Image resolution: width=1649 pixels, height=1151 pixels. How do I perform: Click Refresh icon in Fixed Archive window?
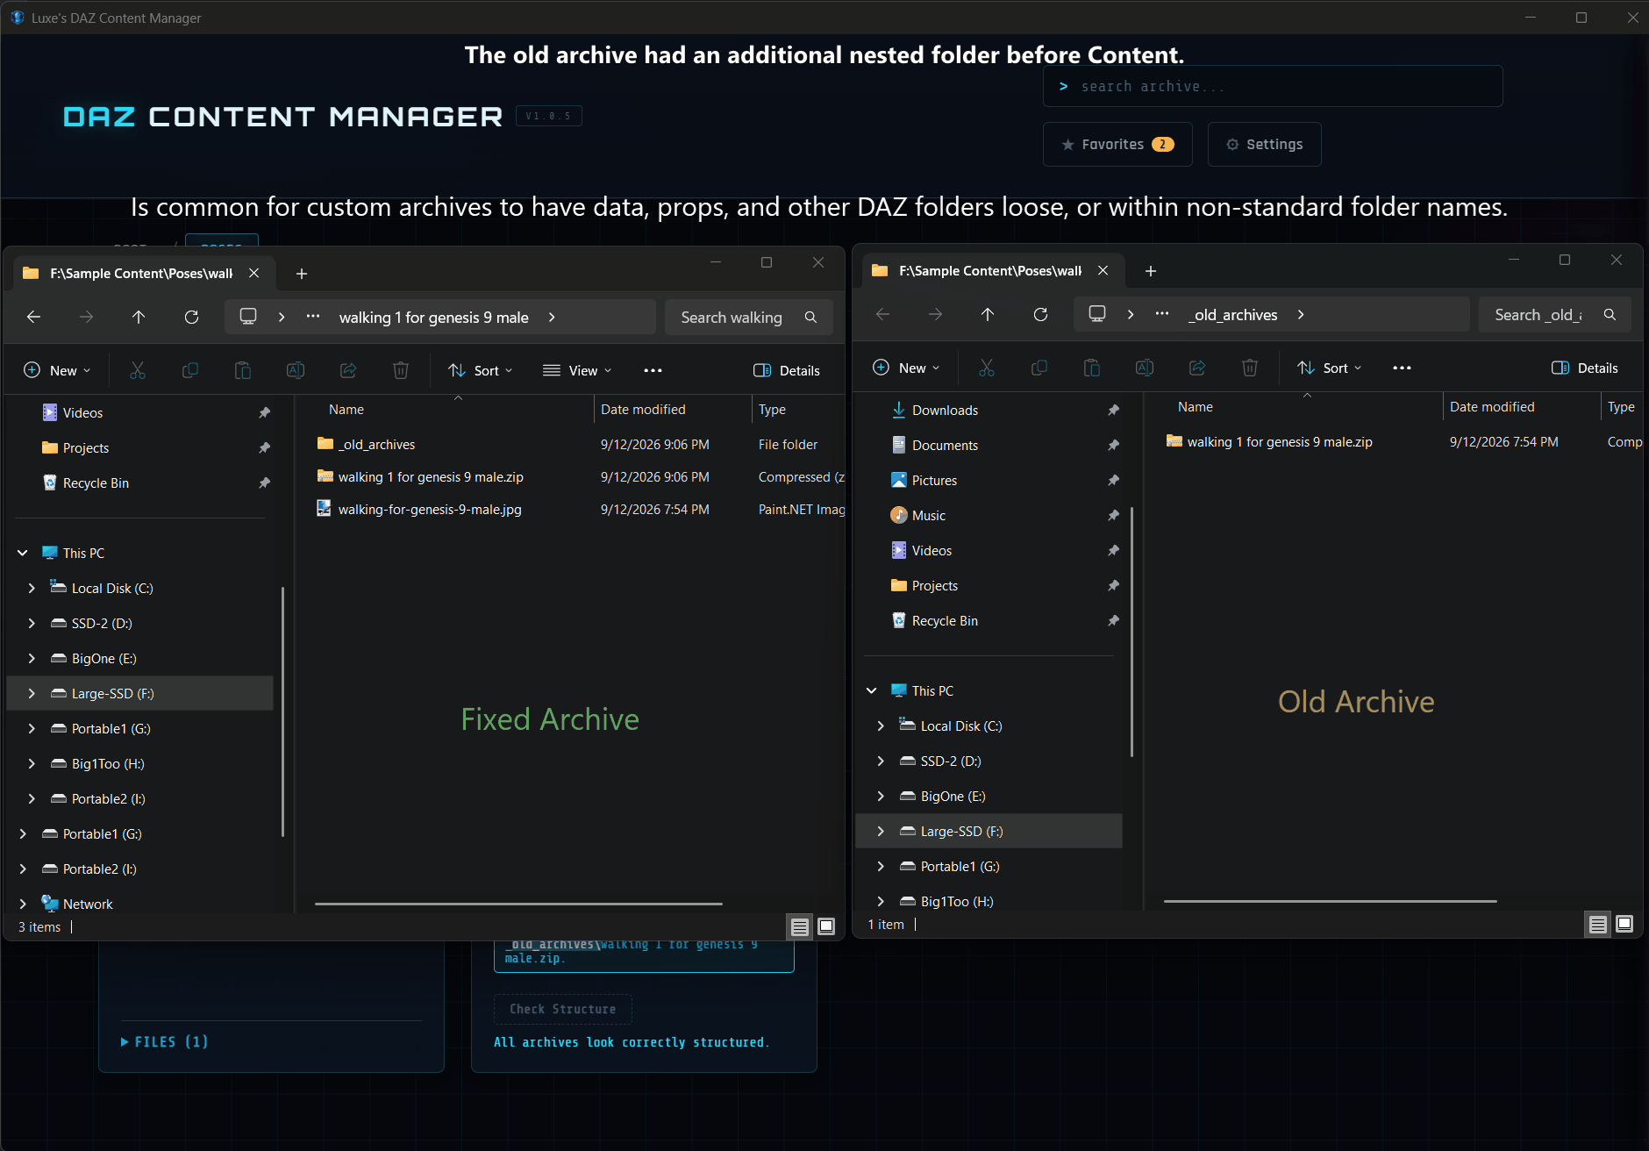coord(191,317)
